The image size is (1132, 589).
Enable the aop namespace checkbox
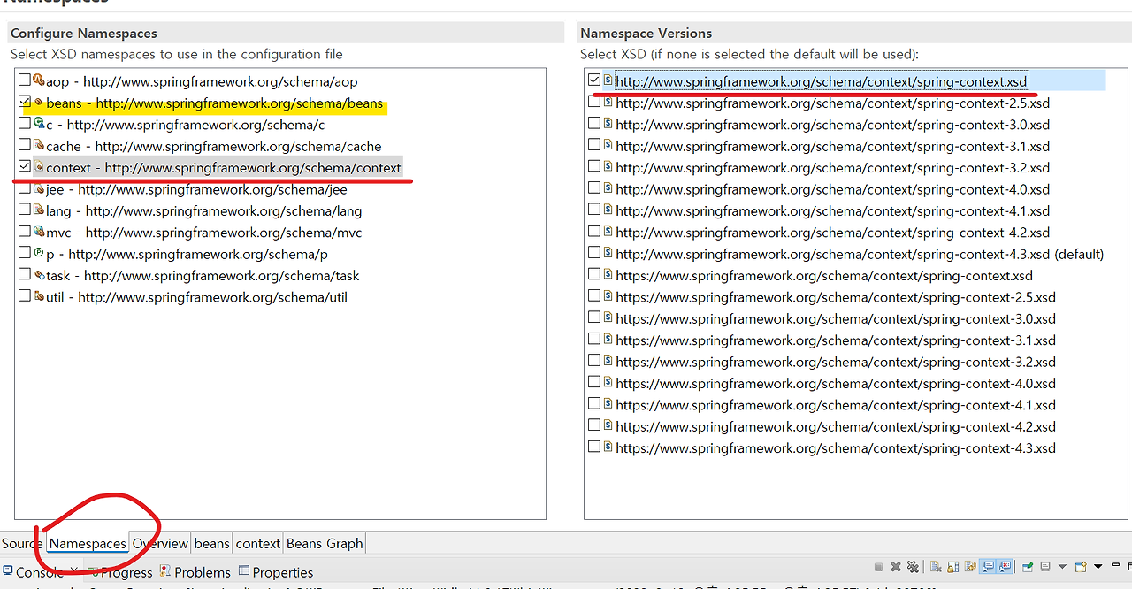25,80
